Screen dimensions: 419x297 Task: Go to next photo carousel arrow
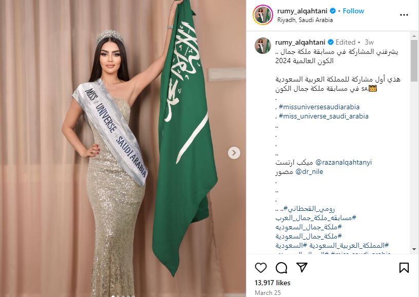point(234,153)
